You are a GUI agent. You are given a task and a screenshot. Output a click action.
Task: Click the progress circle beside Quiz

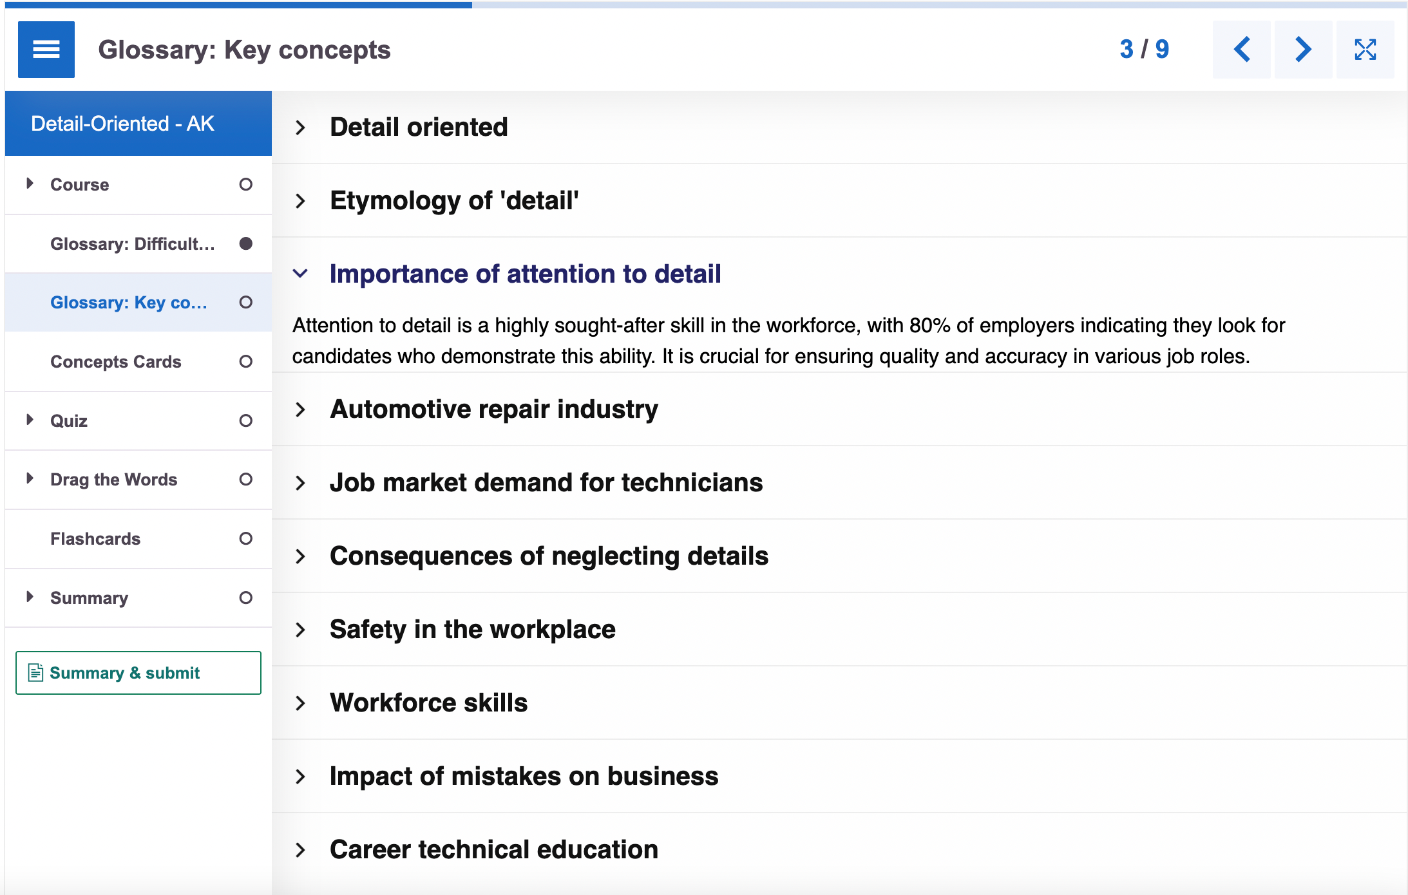tap(245, 420)
